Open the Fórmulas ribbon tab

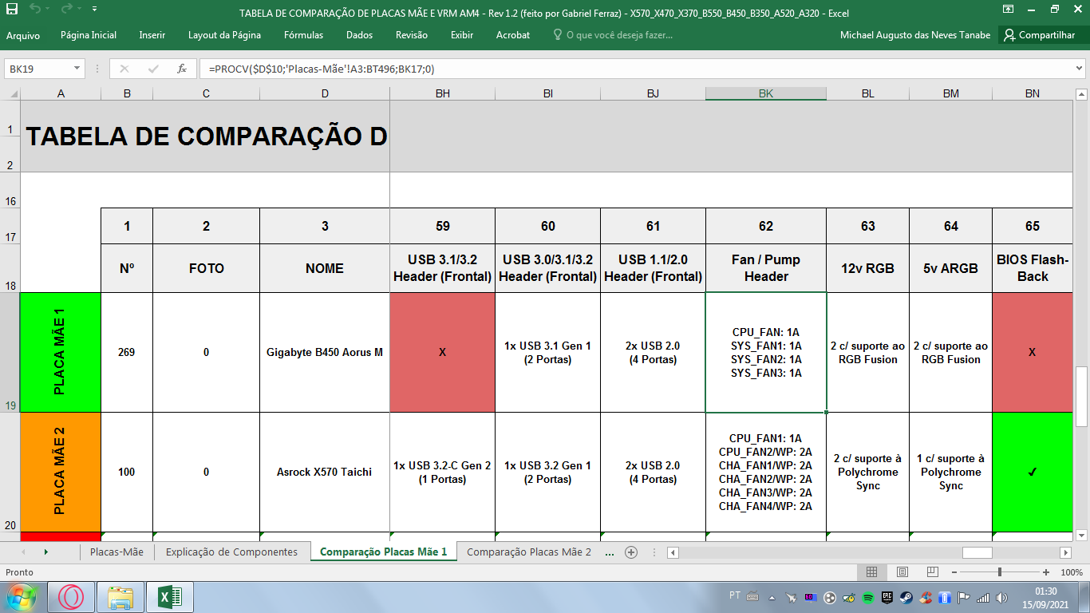(304, 35)
